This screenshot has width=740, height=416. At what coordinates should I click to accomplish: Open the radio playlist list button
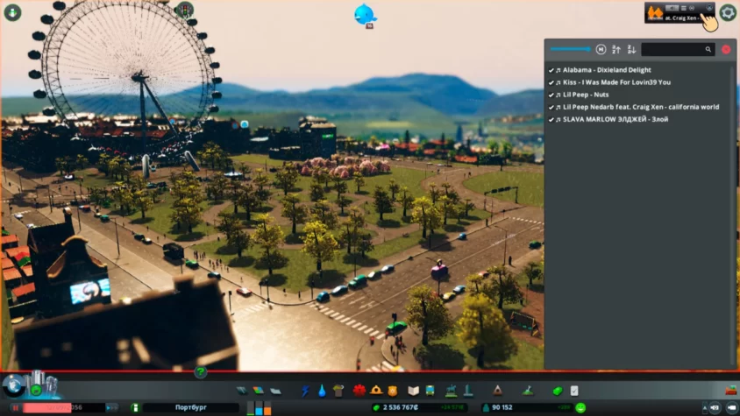[x=684, y=8]
